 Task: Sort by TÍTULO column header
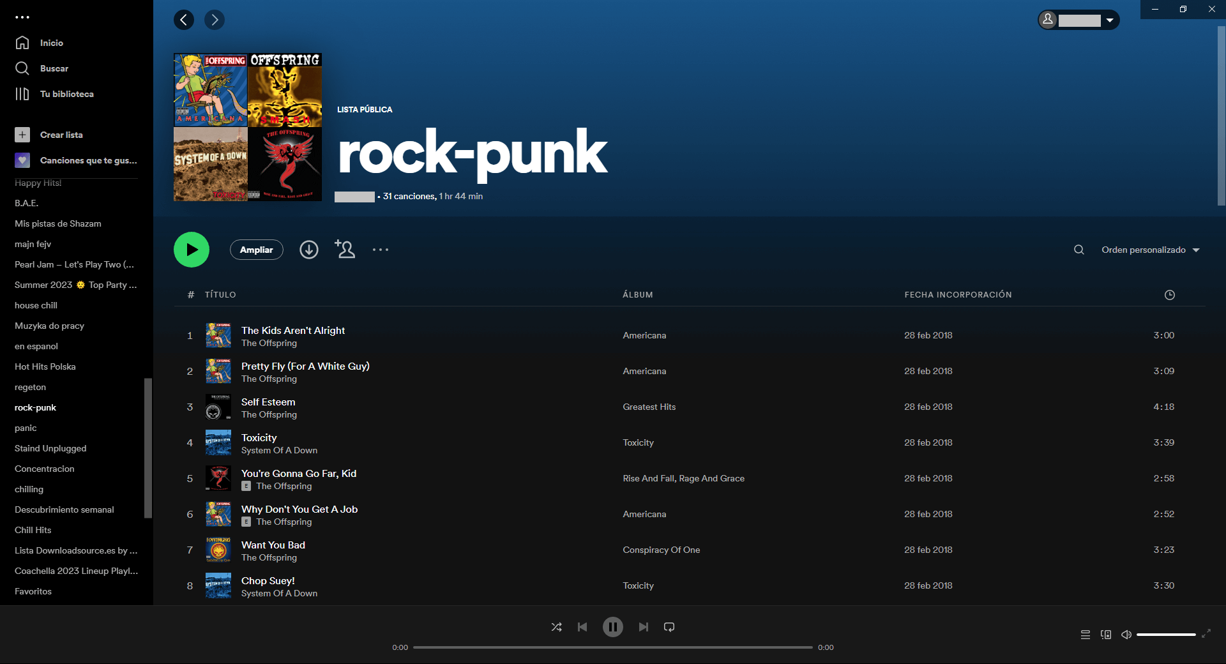pyautogui.click(x=220, y=295)
